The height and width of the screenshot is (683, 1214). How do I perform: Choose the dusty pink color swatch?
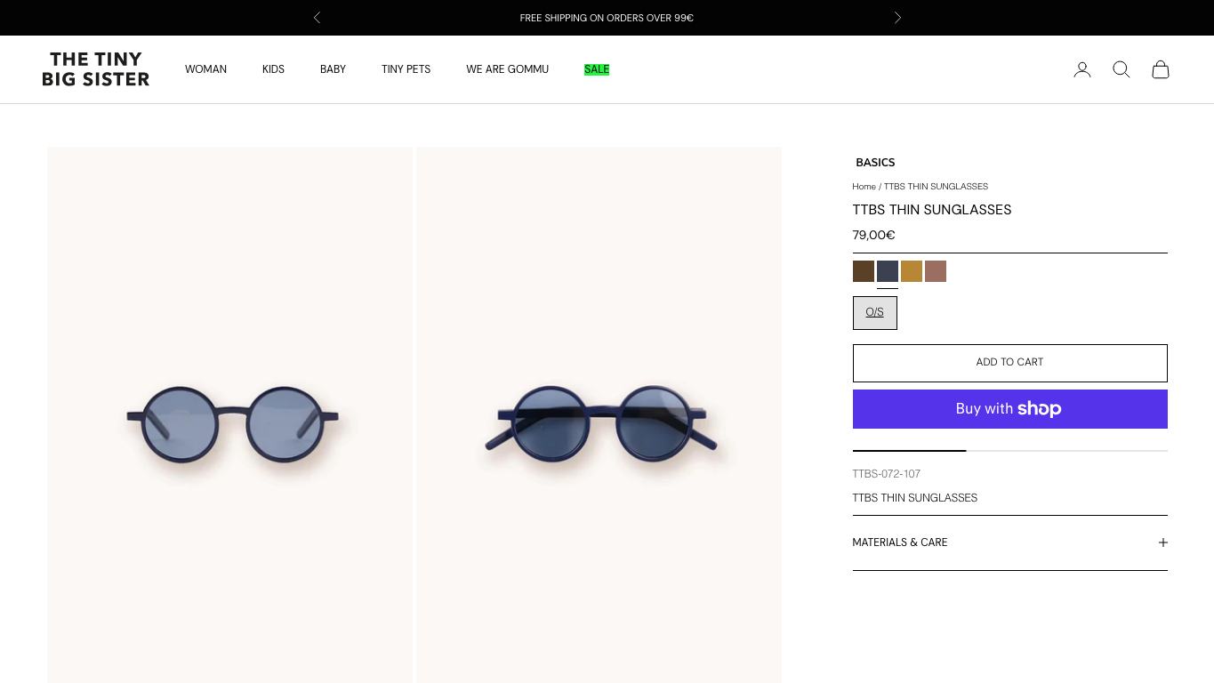(x=935, y=271)
